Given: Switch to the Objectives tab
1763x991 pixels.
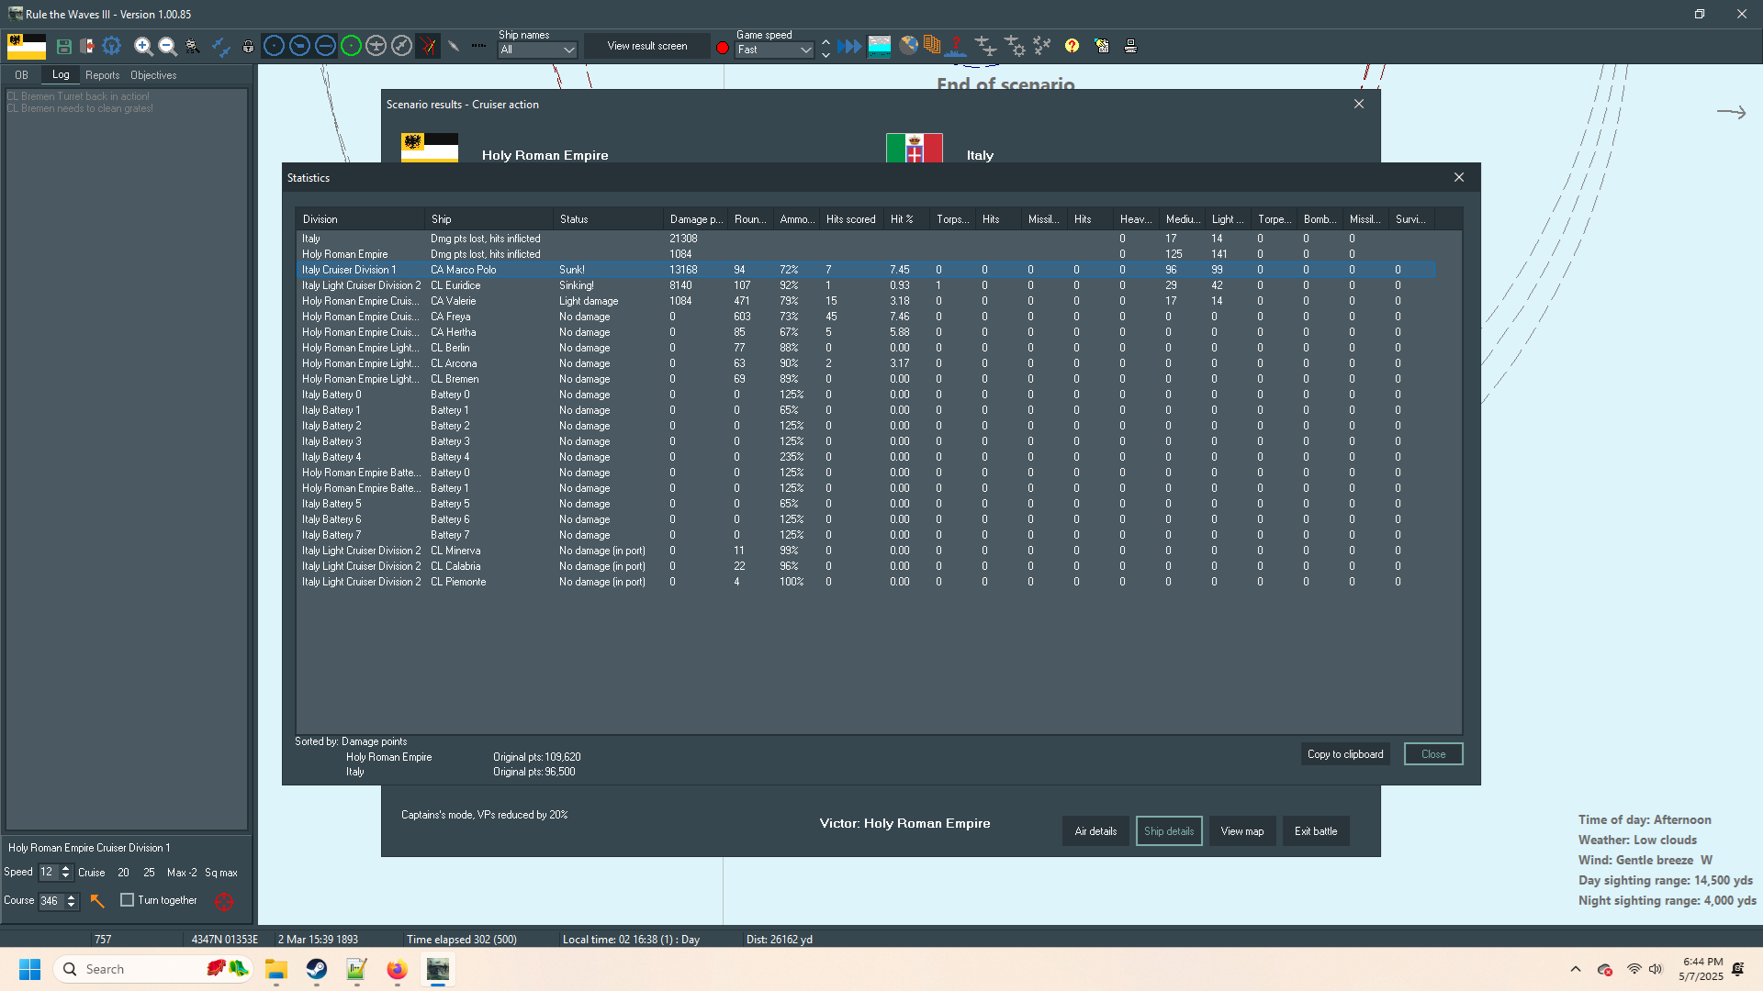Looking at the screenshot, I should click(x=153, y=75).
